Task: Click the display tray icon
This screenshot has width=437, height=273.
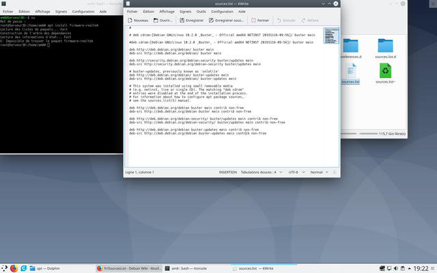Action: (389, 268)
